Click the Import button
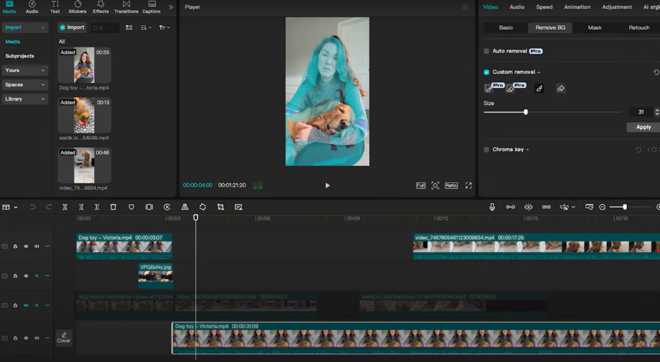This screenshot has width=660, height=362. pos(72,27)
